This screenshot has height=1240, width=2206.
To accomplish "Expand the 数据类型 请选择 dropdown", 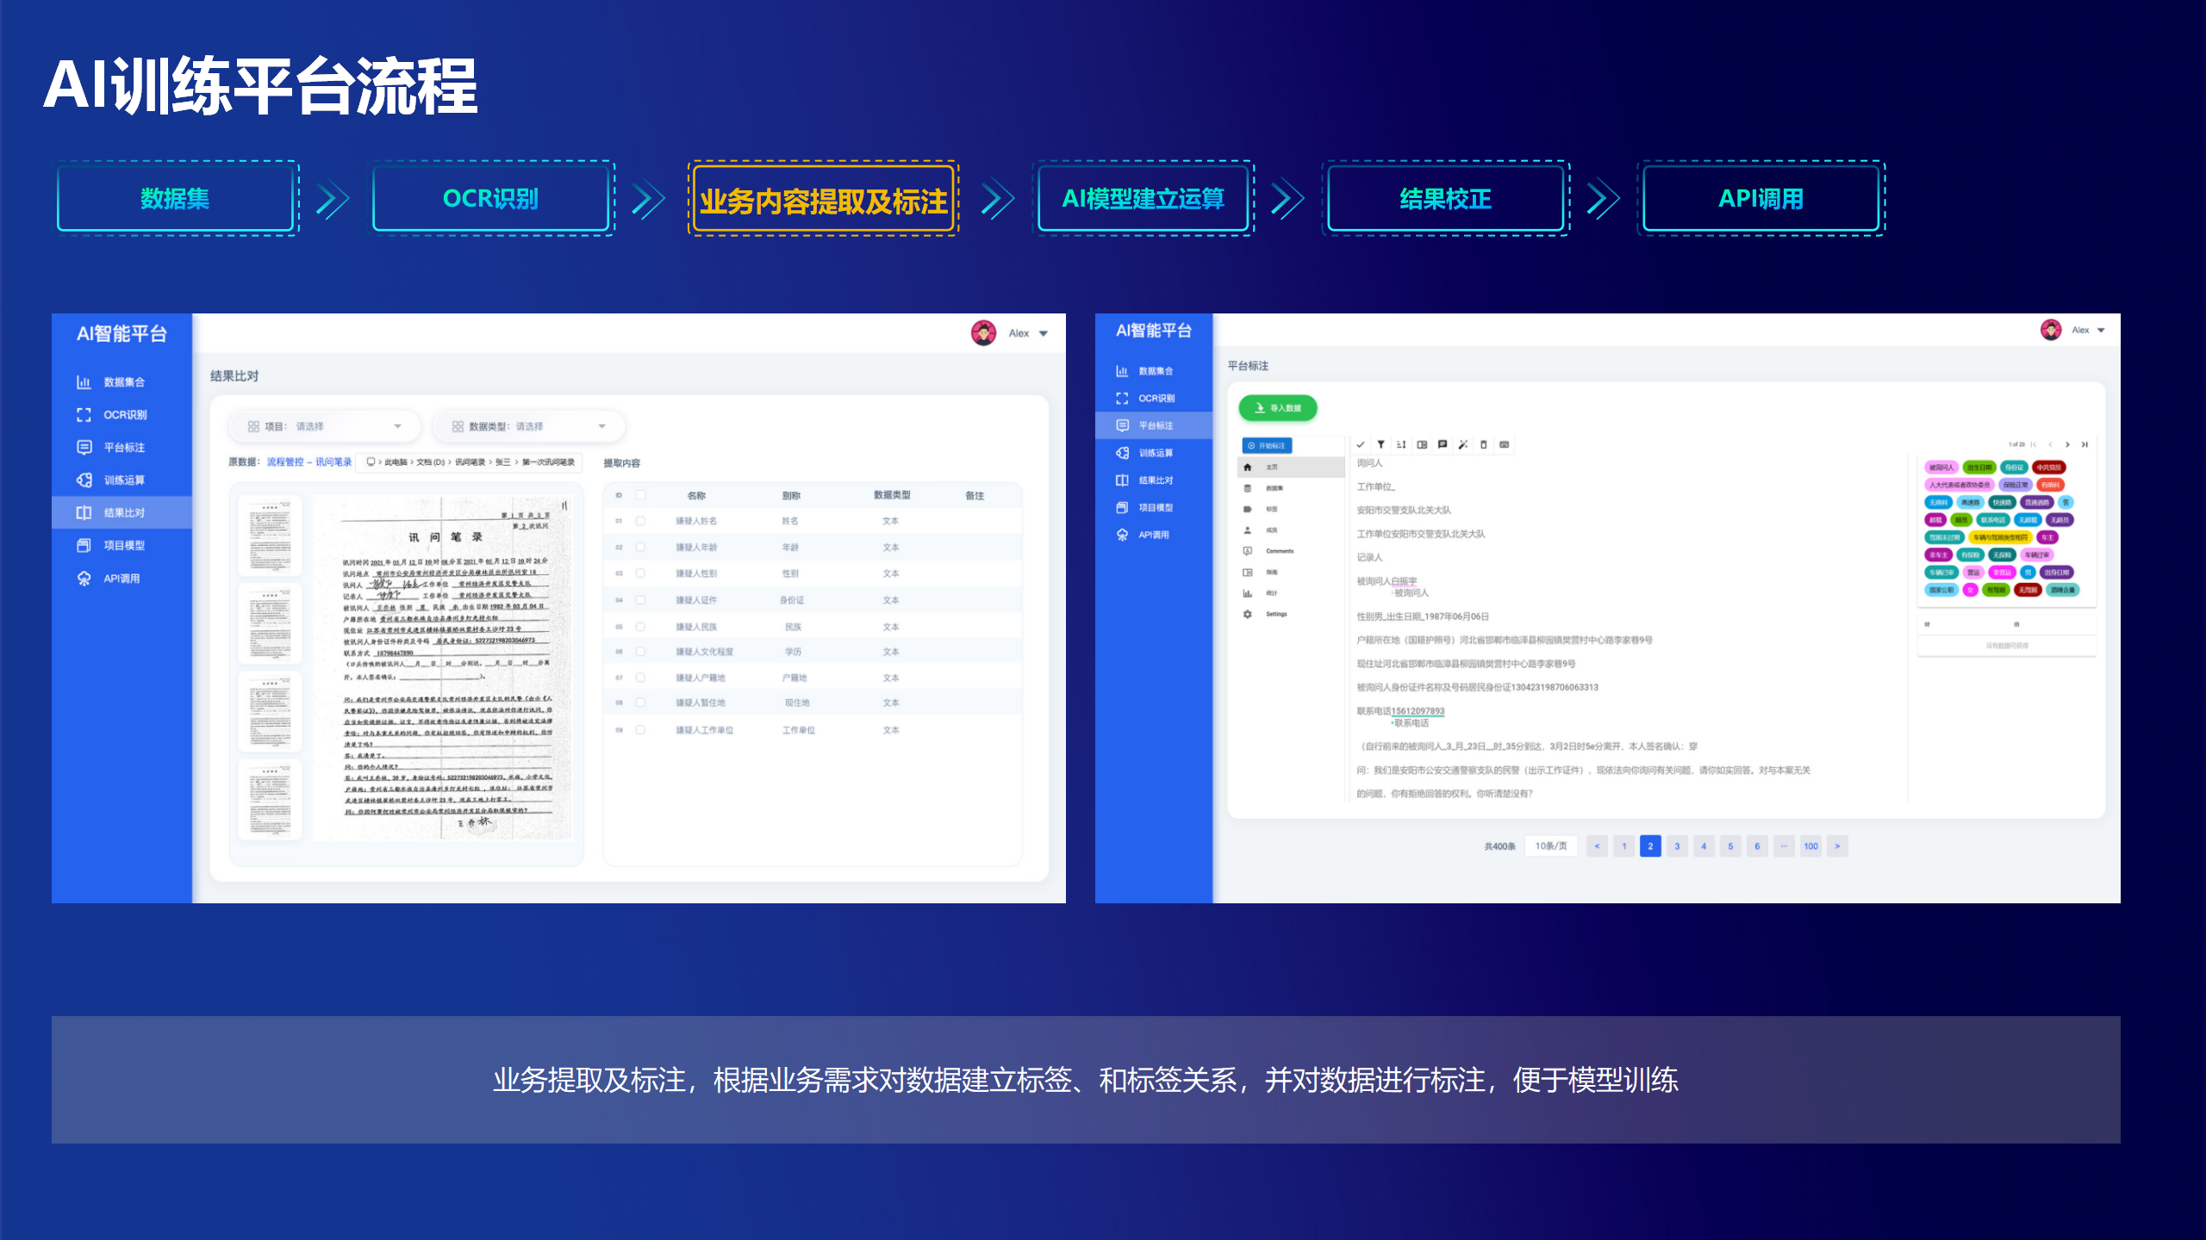I will pos(529,426).
